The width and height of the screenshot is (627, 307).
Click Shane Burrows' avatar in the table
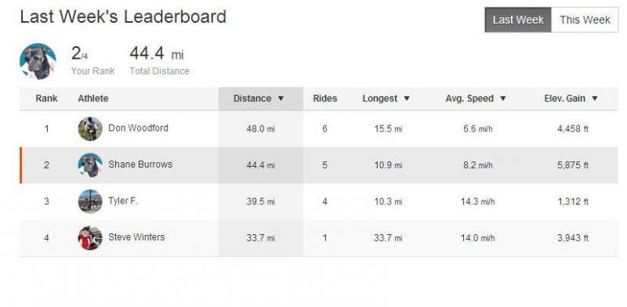click(x=90, y=165)
